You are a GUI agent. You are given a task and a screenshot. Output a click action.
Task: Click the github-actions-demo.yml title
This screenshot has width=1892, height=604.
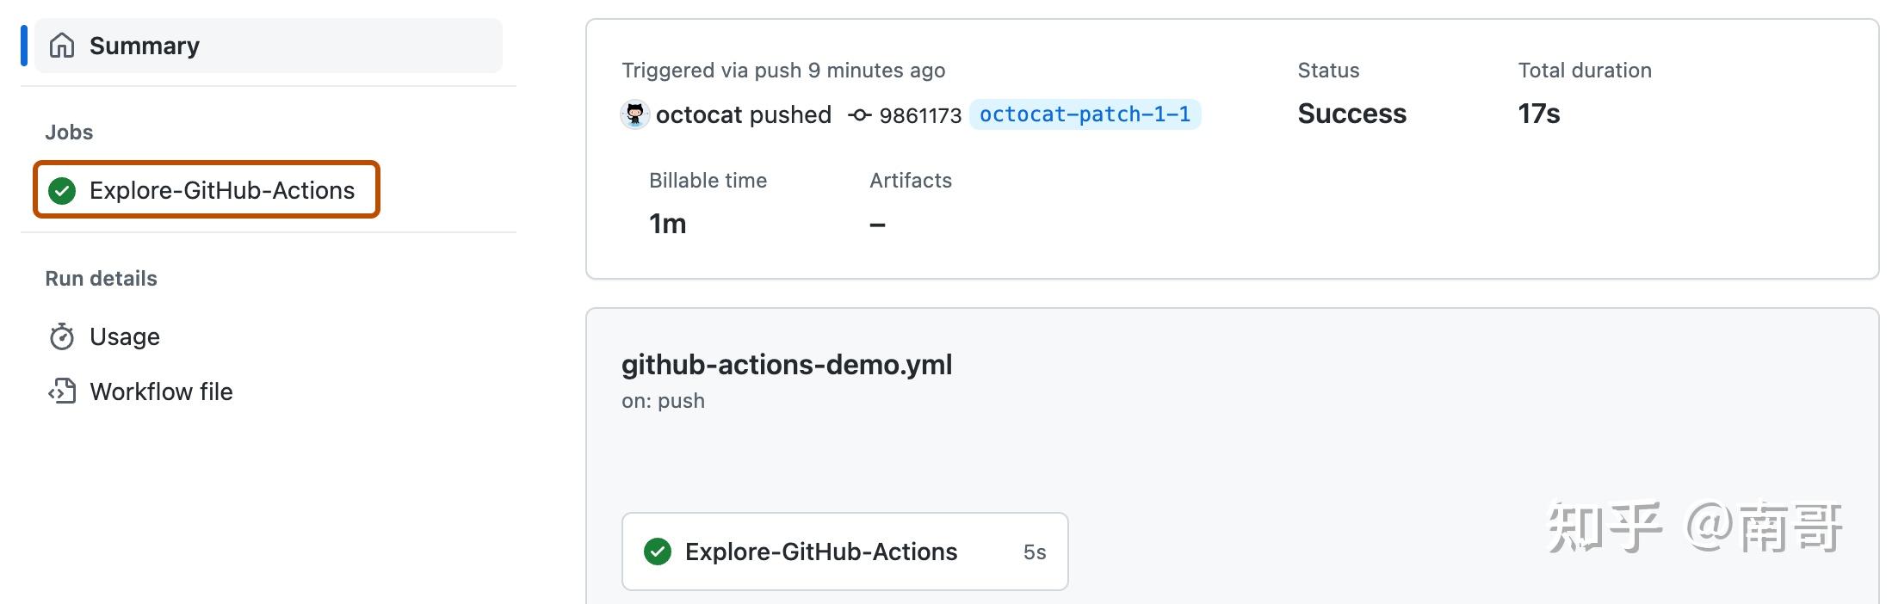(x=787, y=364)
